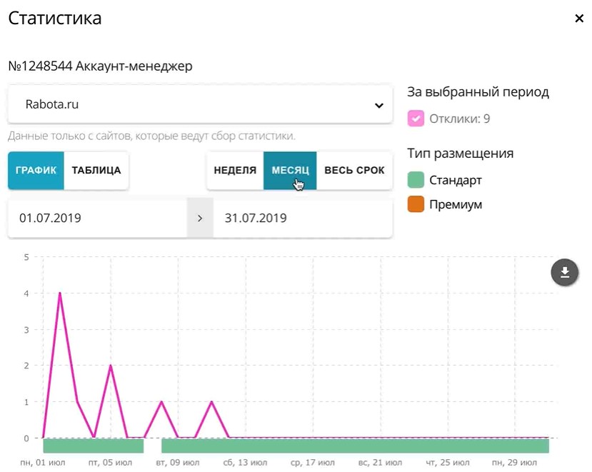This screenshot has height=472, width=592.
Task: Click the long green Стандарт placement bar
Action: coord(355,446)
